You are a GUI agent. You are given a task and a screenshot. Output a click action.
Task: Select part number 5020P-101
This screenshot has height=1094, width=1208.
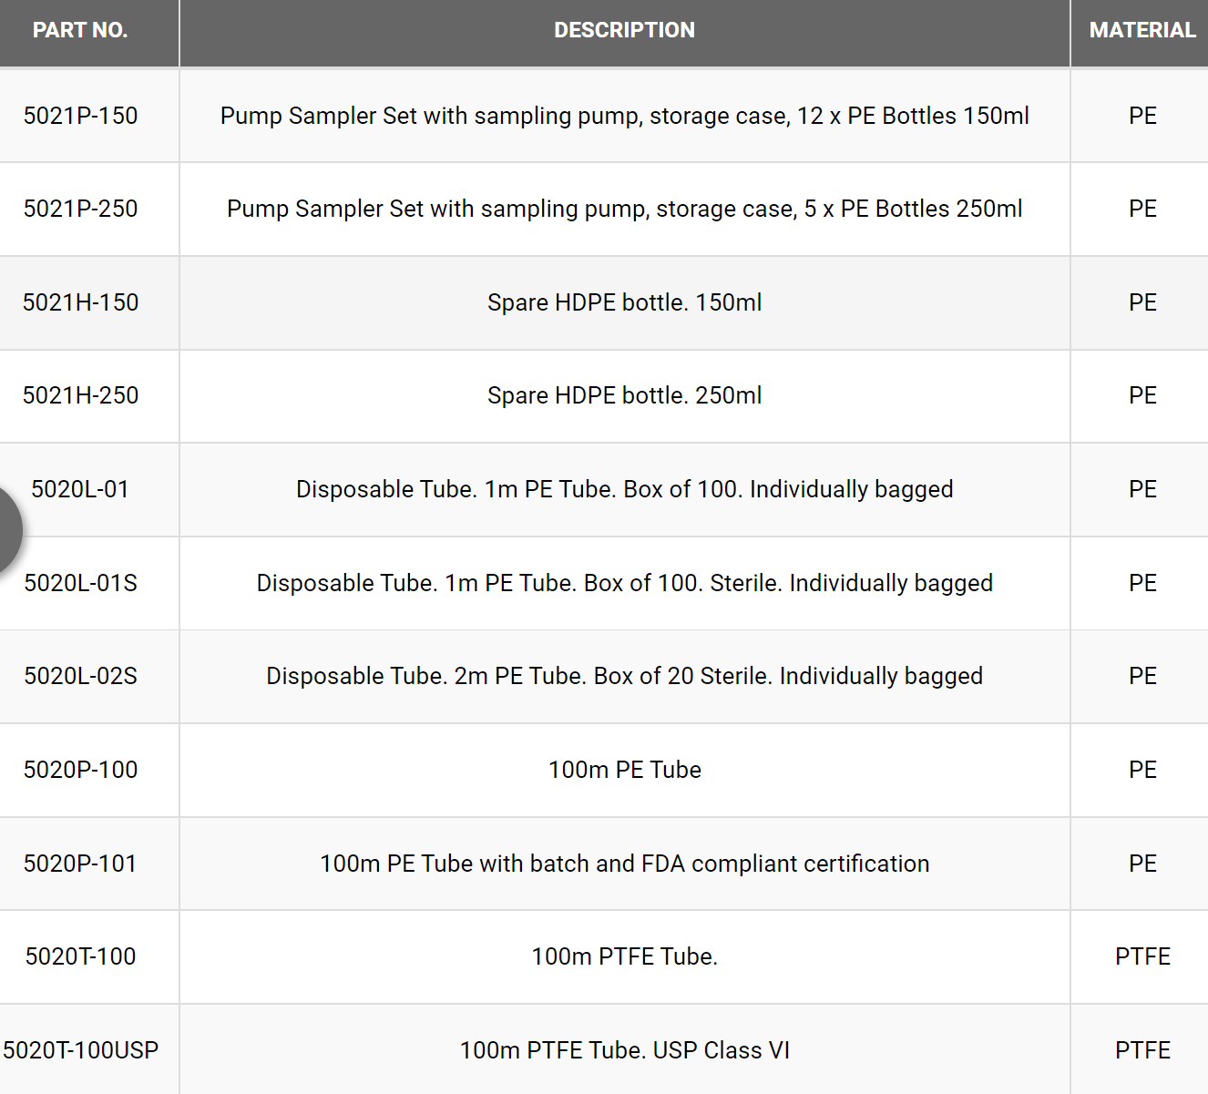coord(80,864)
